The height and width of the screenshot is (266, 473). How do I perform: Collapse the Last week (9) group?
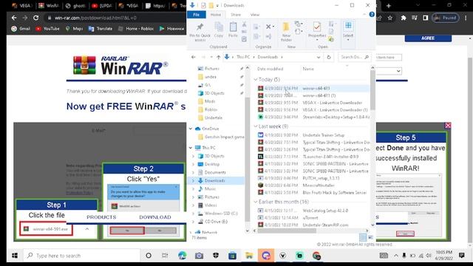(256, 126)
